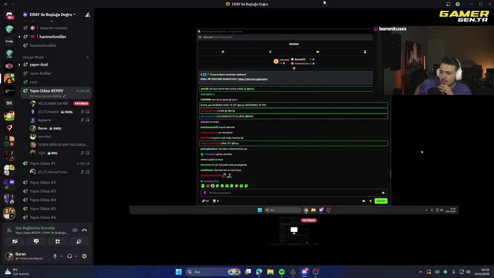Click the hourglass icon in chat toolbar
This screenshot has height=278, width=494.
point(365,52)
